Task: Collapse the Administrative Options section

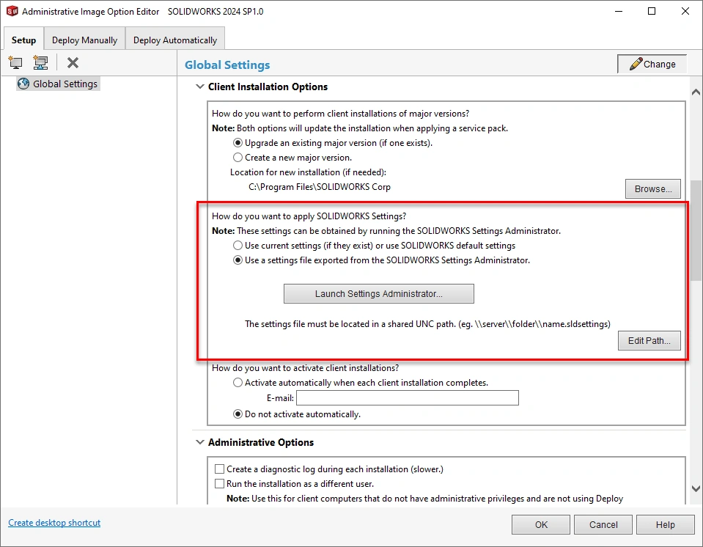Action: pyautogui.click(x=199, y=443)
